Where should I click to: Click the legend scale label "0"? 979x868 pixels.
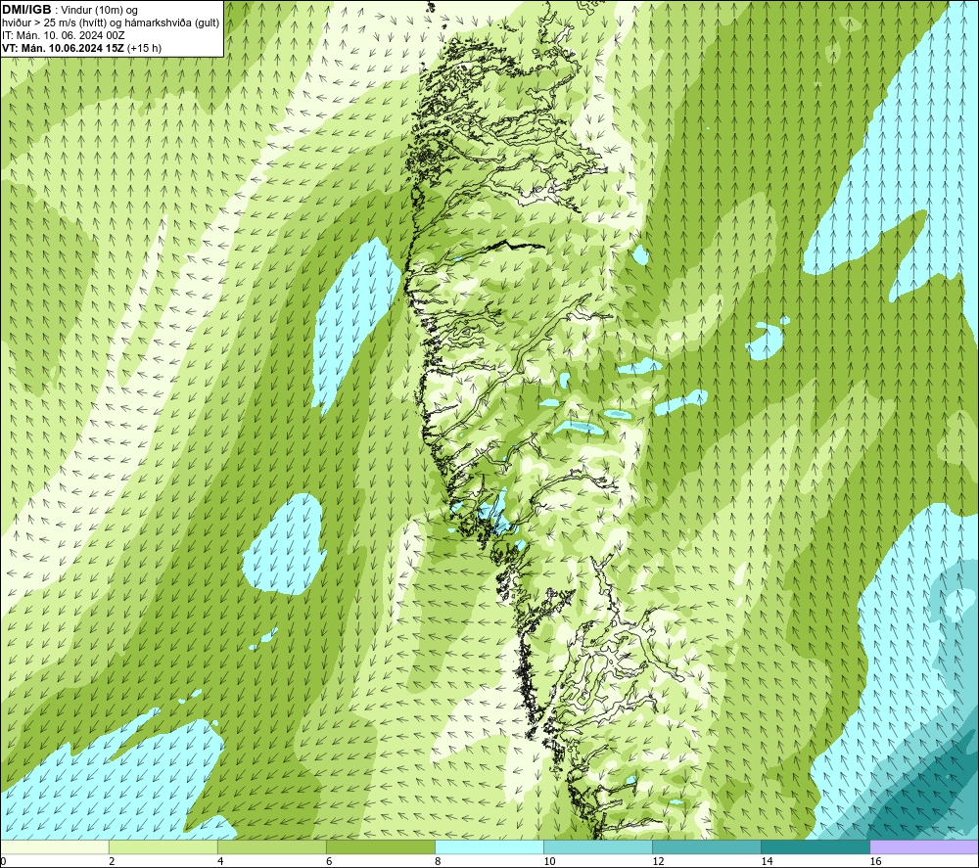[x=3, y=862]
